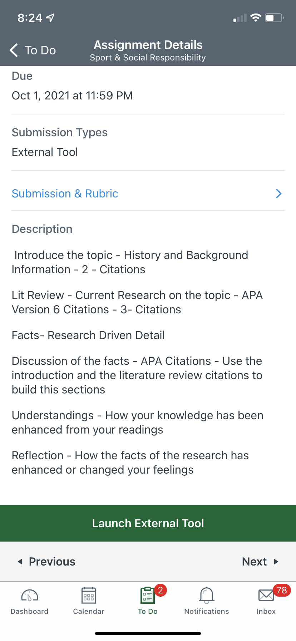Tap the Next triangle arrow
The width and height of the screenshot is (296, 641).
[x=276, y=562]
